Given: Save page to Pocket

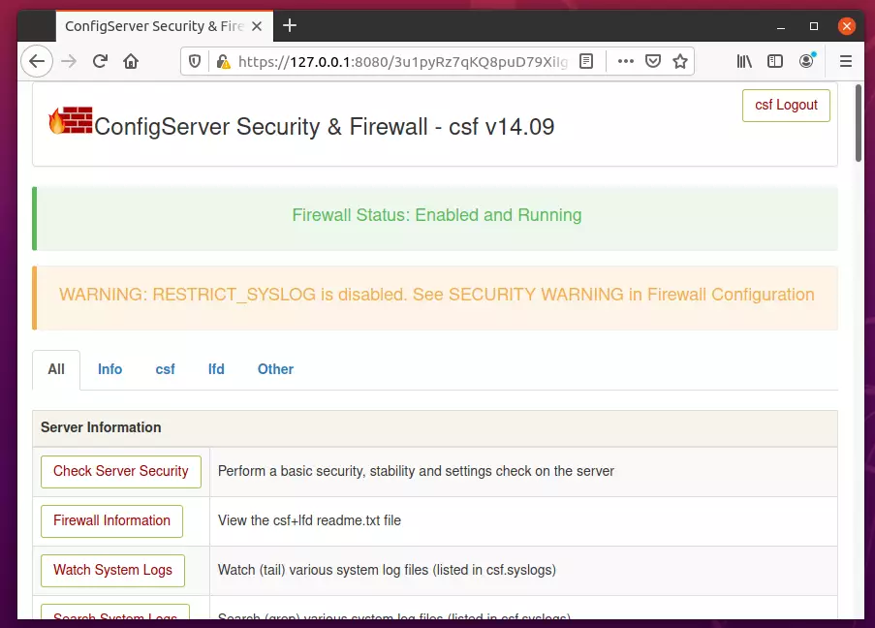Looking at the screenshot, I should [653, 61].
